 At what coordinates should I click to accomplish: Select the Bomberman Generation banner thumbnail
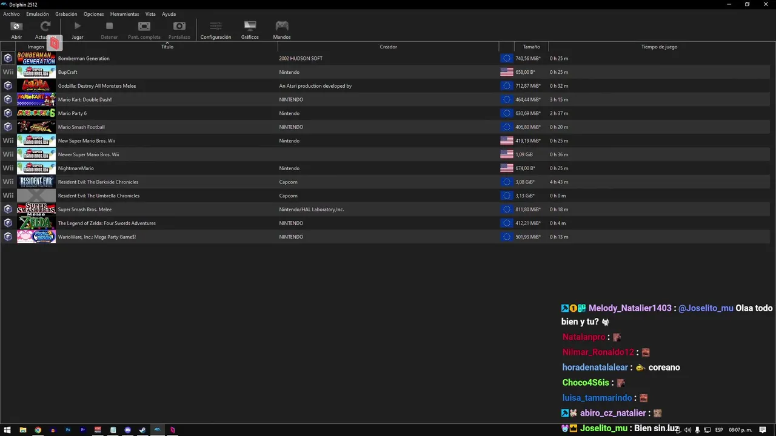[x=36, y=58]
